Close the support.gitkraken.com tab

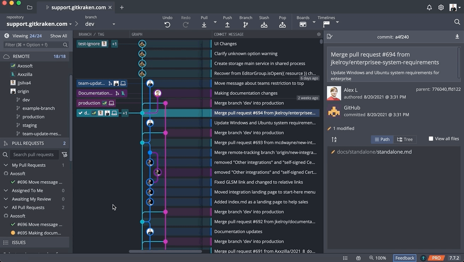coord(110,7)
